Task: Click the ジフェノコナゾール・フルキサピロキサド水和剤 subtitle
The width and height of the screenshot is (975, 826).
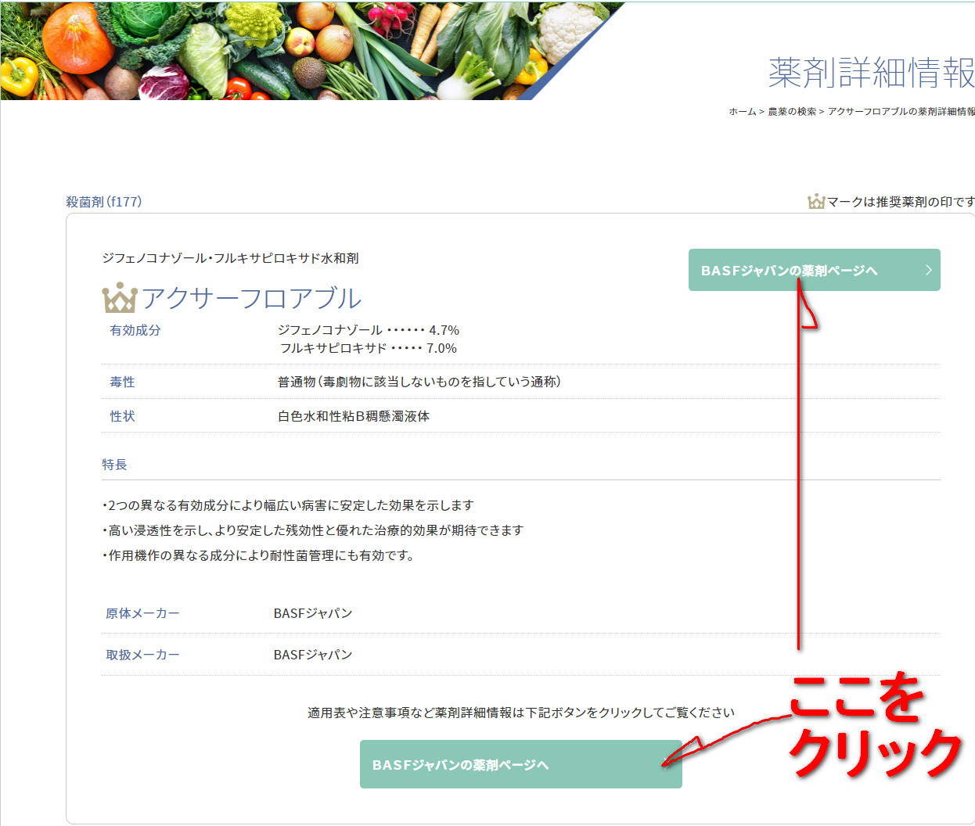Action: pyautogui.click(x=230, y=258)
